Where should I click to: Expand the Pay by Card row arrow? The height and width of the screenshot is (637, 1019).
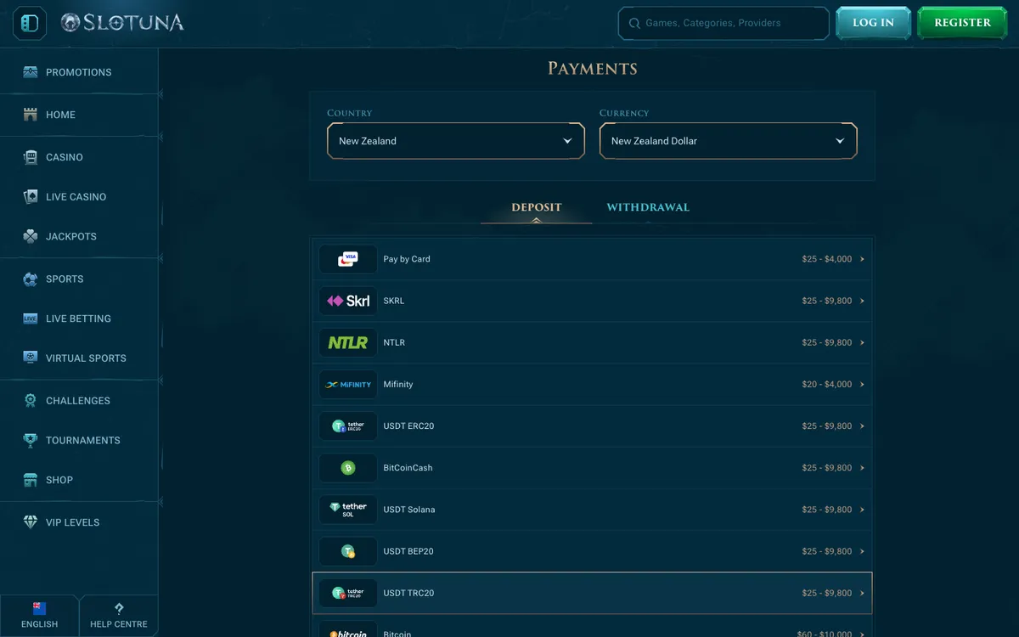[x=862, y=259]
